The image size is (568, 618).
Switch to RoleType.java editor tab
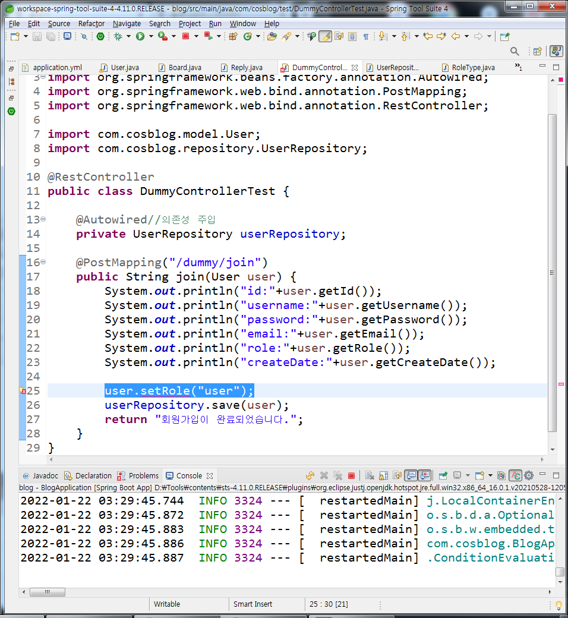point(468,67)
